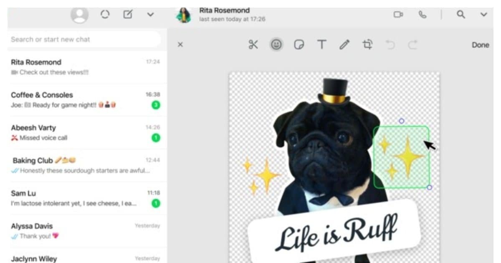The width and height of the screenshot is (501, 263).
Task: Redo the last edit
Action: coord(412,45)
